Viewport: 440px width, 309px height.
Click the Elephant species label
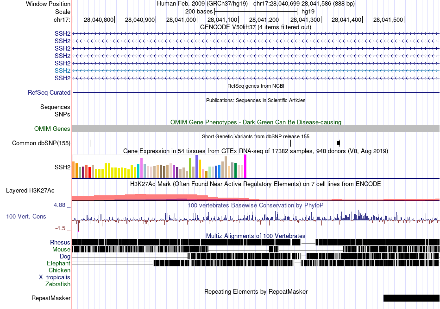58,263
